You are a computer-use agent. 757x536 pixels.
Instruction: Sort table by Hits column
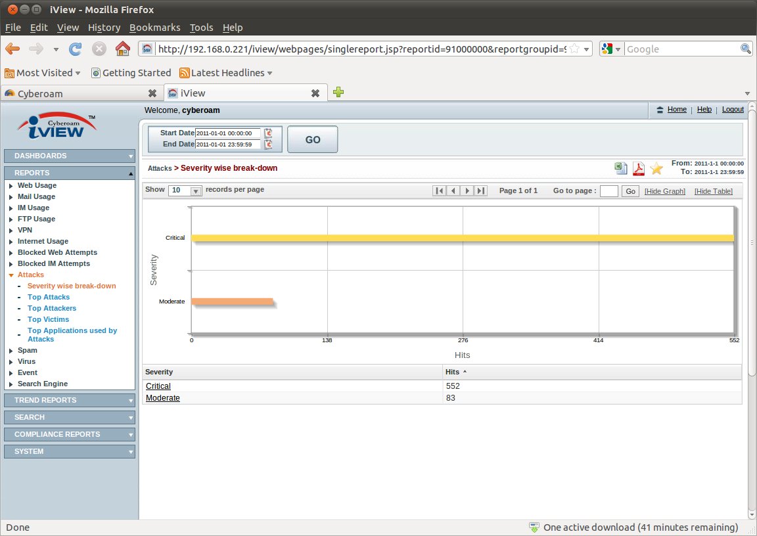[x=452, y=372]
